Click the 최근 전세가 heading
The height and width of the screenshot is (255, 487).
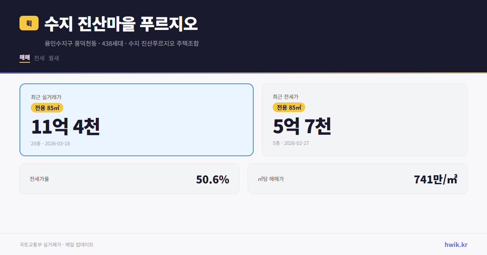pyautogui.click(x=287, y=96)
